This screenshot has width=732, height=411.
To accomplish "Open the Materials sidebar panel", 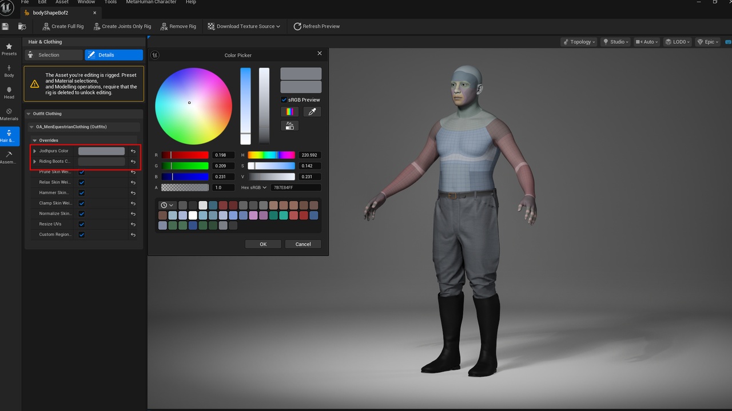I will 9,115.
